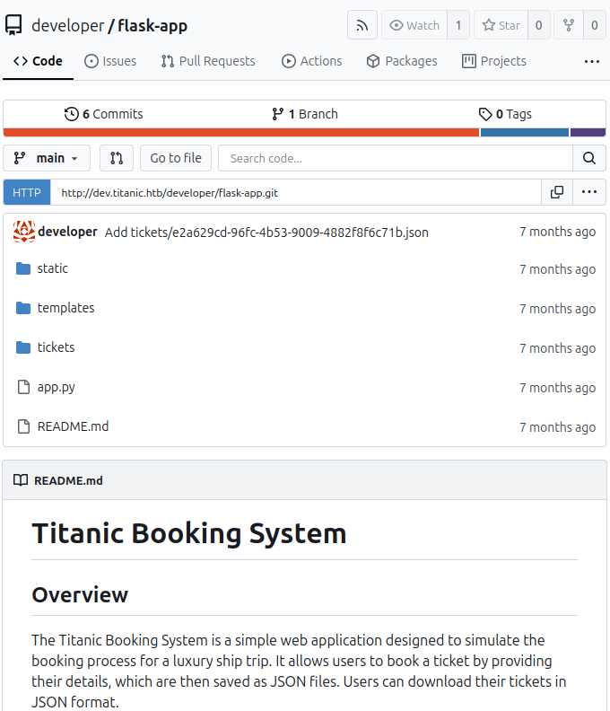Click the compare branches icon
This screenshot has height=711, width=610.
117,158
